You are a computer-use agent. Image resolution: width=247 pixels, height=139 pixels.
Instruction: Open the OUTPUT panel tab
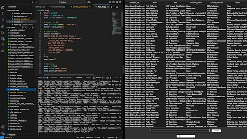pos(54,78)
